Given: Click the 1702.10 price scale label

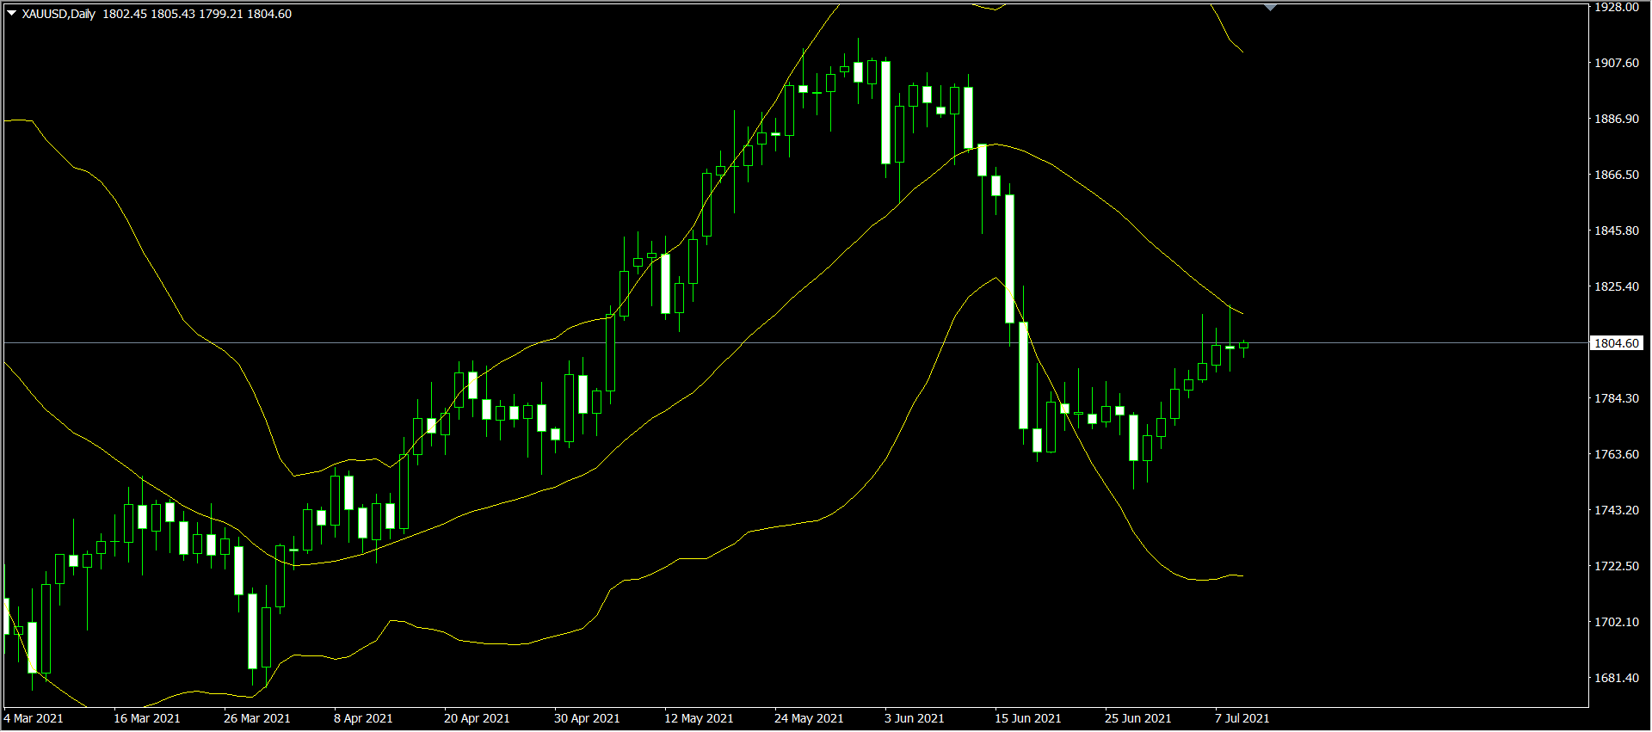Looking at the screenshot, I should click(x=1617, y=622).
